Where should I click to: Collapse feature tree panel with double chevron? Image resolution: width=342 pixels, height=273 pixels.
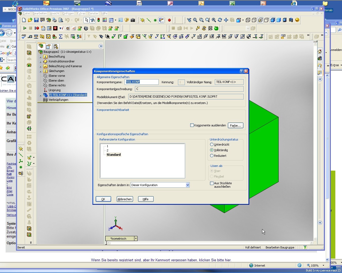point(101,46)
